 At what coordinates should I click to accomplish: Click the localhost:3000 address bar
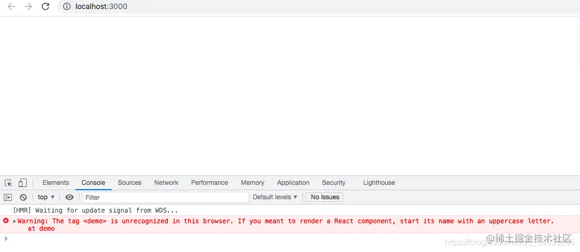319,6
